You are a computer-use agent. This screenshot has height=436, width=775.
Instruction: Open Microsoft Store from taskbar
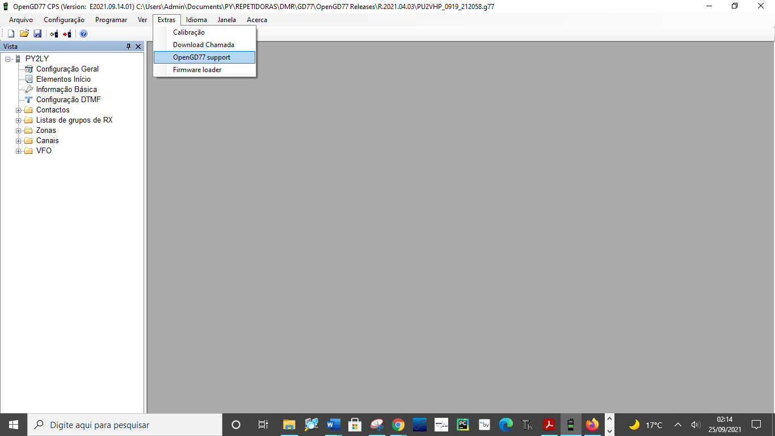coord(355,425)
